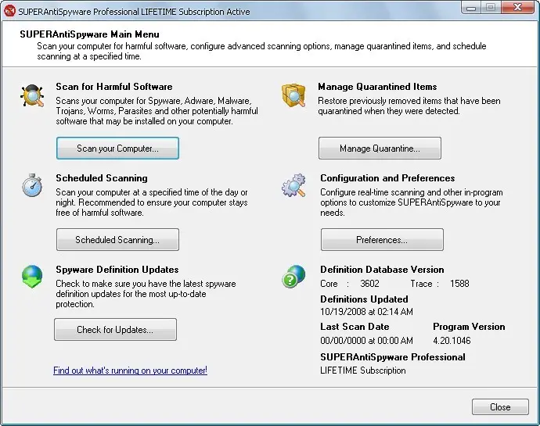This screenshot has height=426, width=540.
Task: Click the 'Scheduled Scanning' heading text
Action: tap(102, 178)
